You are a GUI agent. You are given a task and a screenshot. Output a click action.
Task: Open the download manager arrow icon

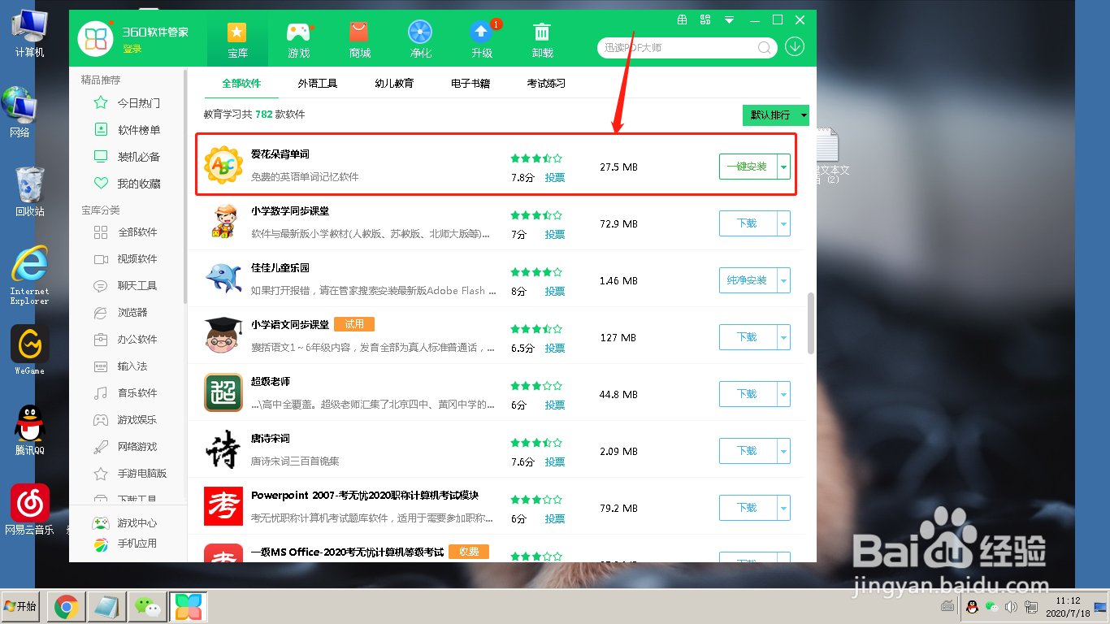tap(795, 46)
